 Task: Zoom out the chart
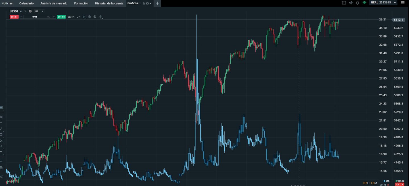[x=89, y=17]
